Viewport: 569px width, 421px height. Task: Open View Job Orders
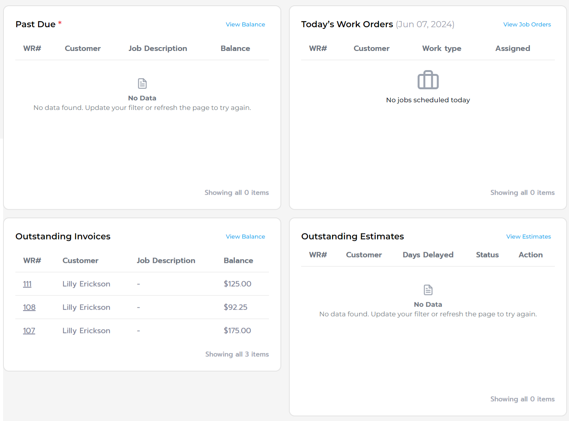pos(527,24)
